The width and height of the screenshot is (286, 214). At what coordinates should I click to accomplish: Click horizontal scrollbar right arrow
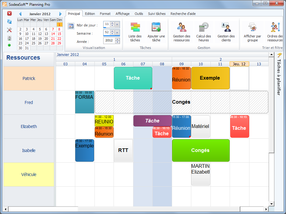click(x=266, y=209)
